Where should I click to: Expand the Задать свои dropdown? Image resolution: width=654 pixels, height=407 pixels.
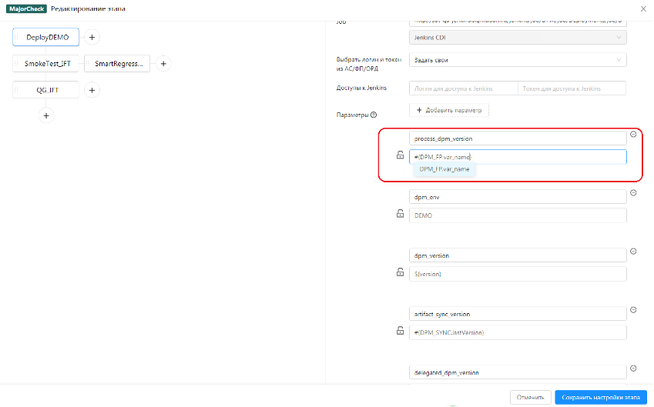[516, 60]
